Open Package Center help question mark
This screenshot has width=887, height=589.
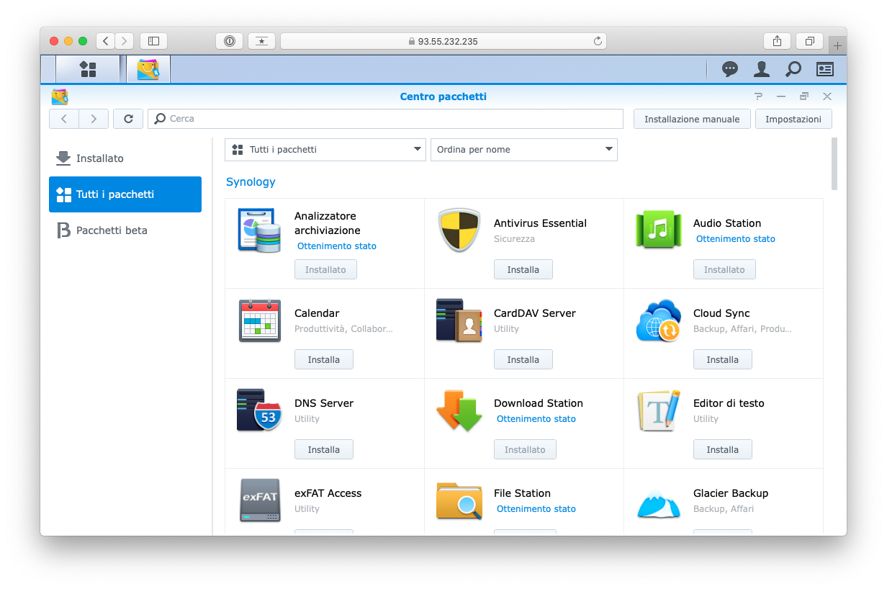point(758,96)
